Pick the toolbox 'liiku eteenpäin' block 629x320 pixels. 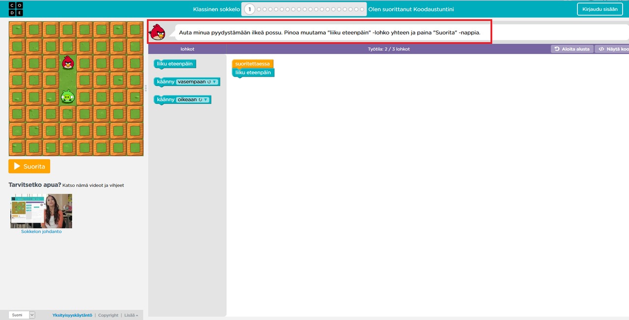[x=175, y=64]
